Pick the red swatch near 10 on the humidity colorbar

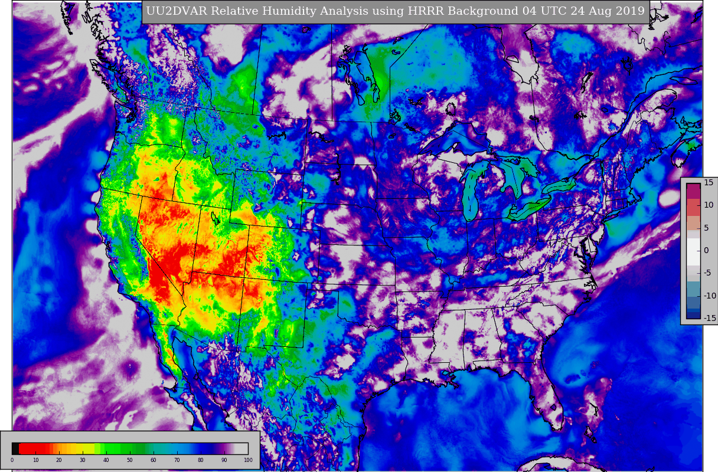point(32,448)
